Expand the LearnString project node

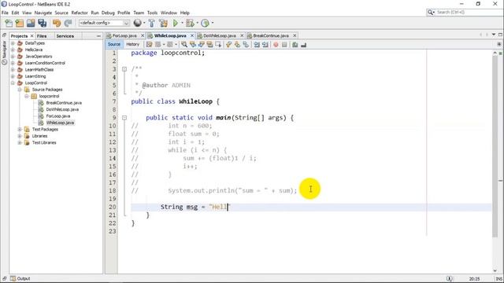(x=13, y=76)
